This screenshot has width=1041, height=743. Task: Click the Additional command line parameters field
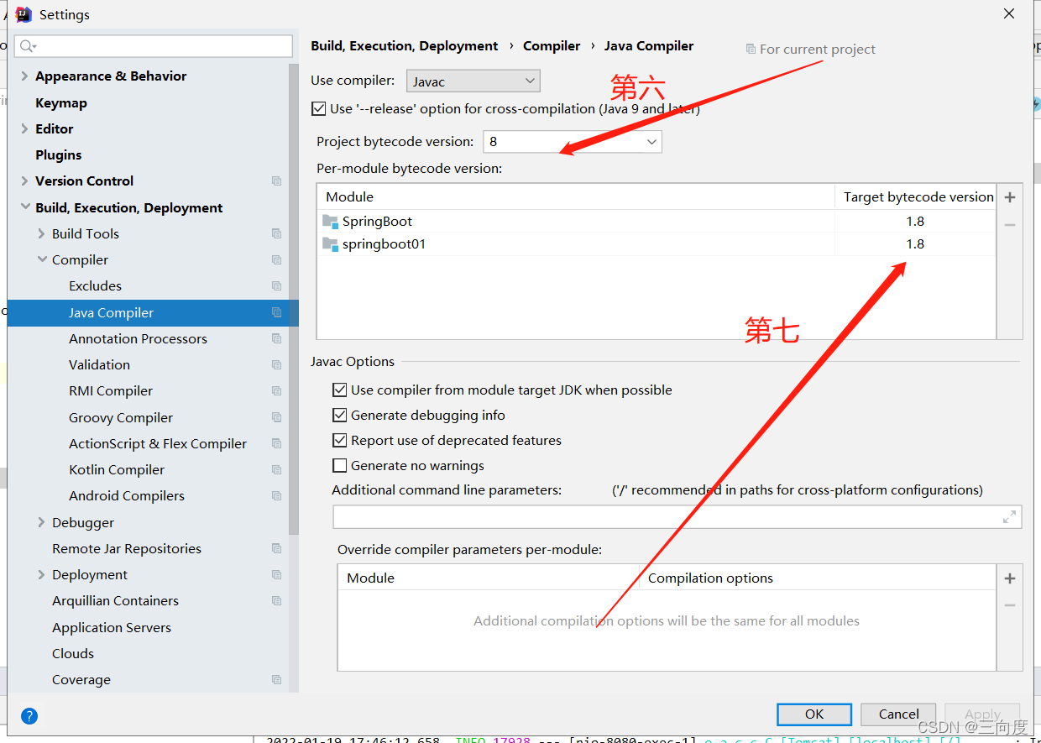click(677, 517)
